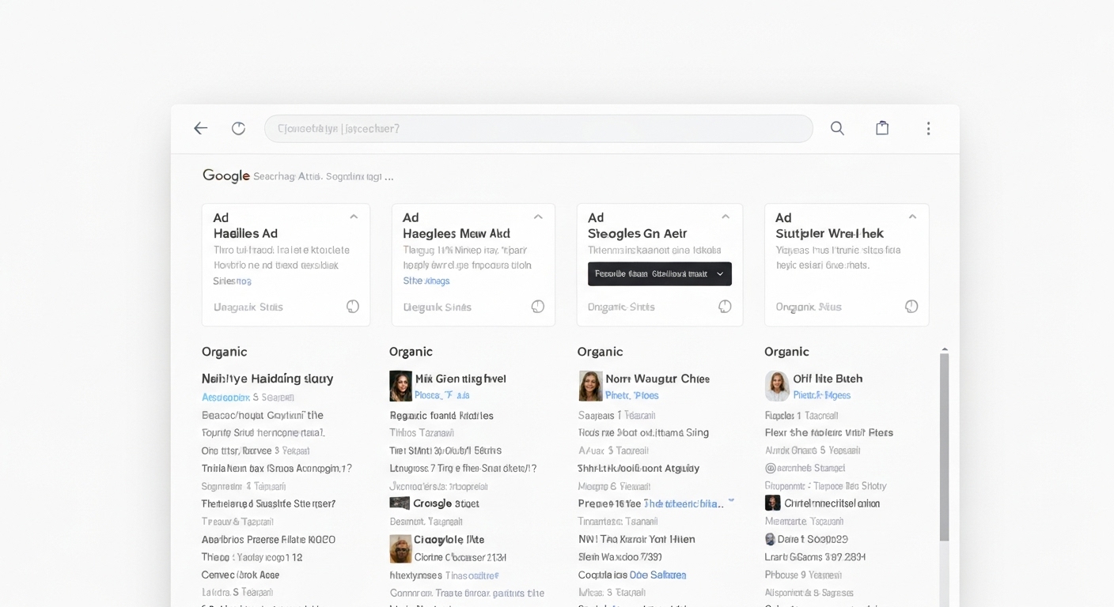
Task: Collapse the "Haeilles Ad" card chevron
Action: (354, 217)
